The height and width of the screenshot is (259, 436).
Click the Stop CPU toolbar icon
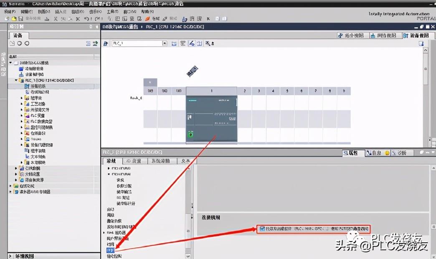click(x=199, y=19)
